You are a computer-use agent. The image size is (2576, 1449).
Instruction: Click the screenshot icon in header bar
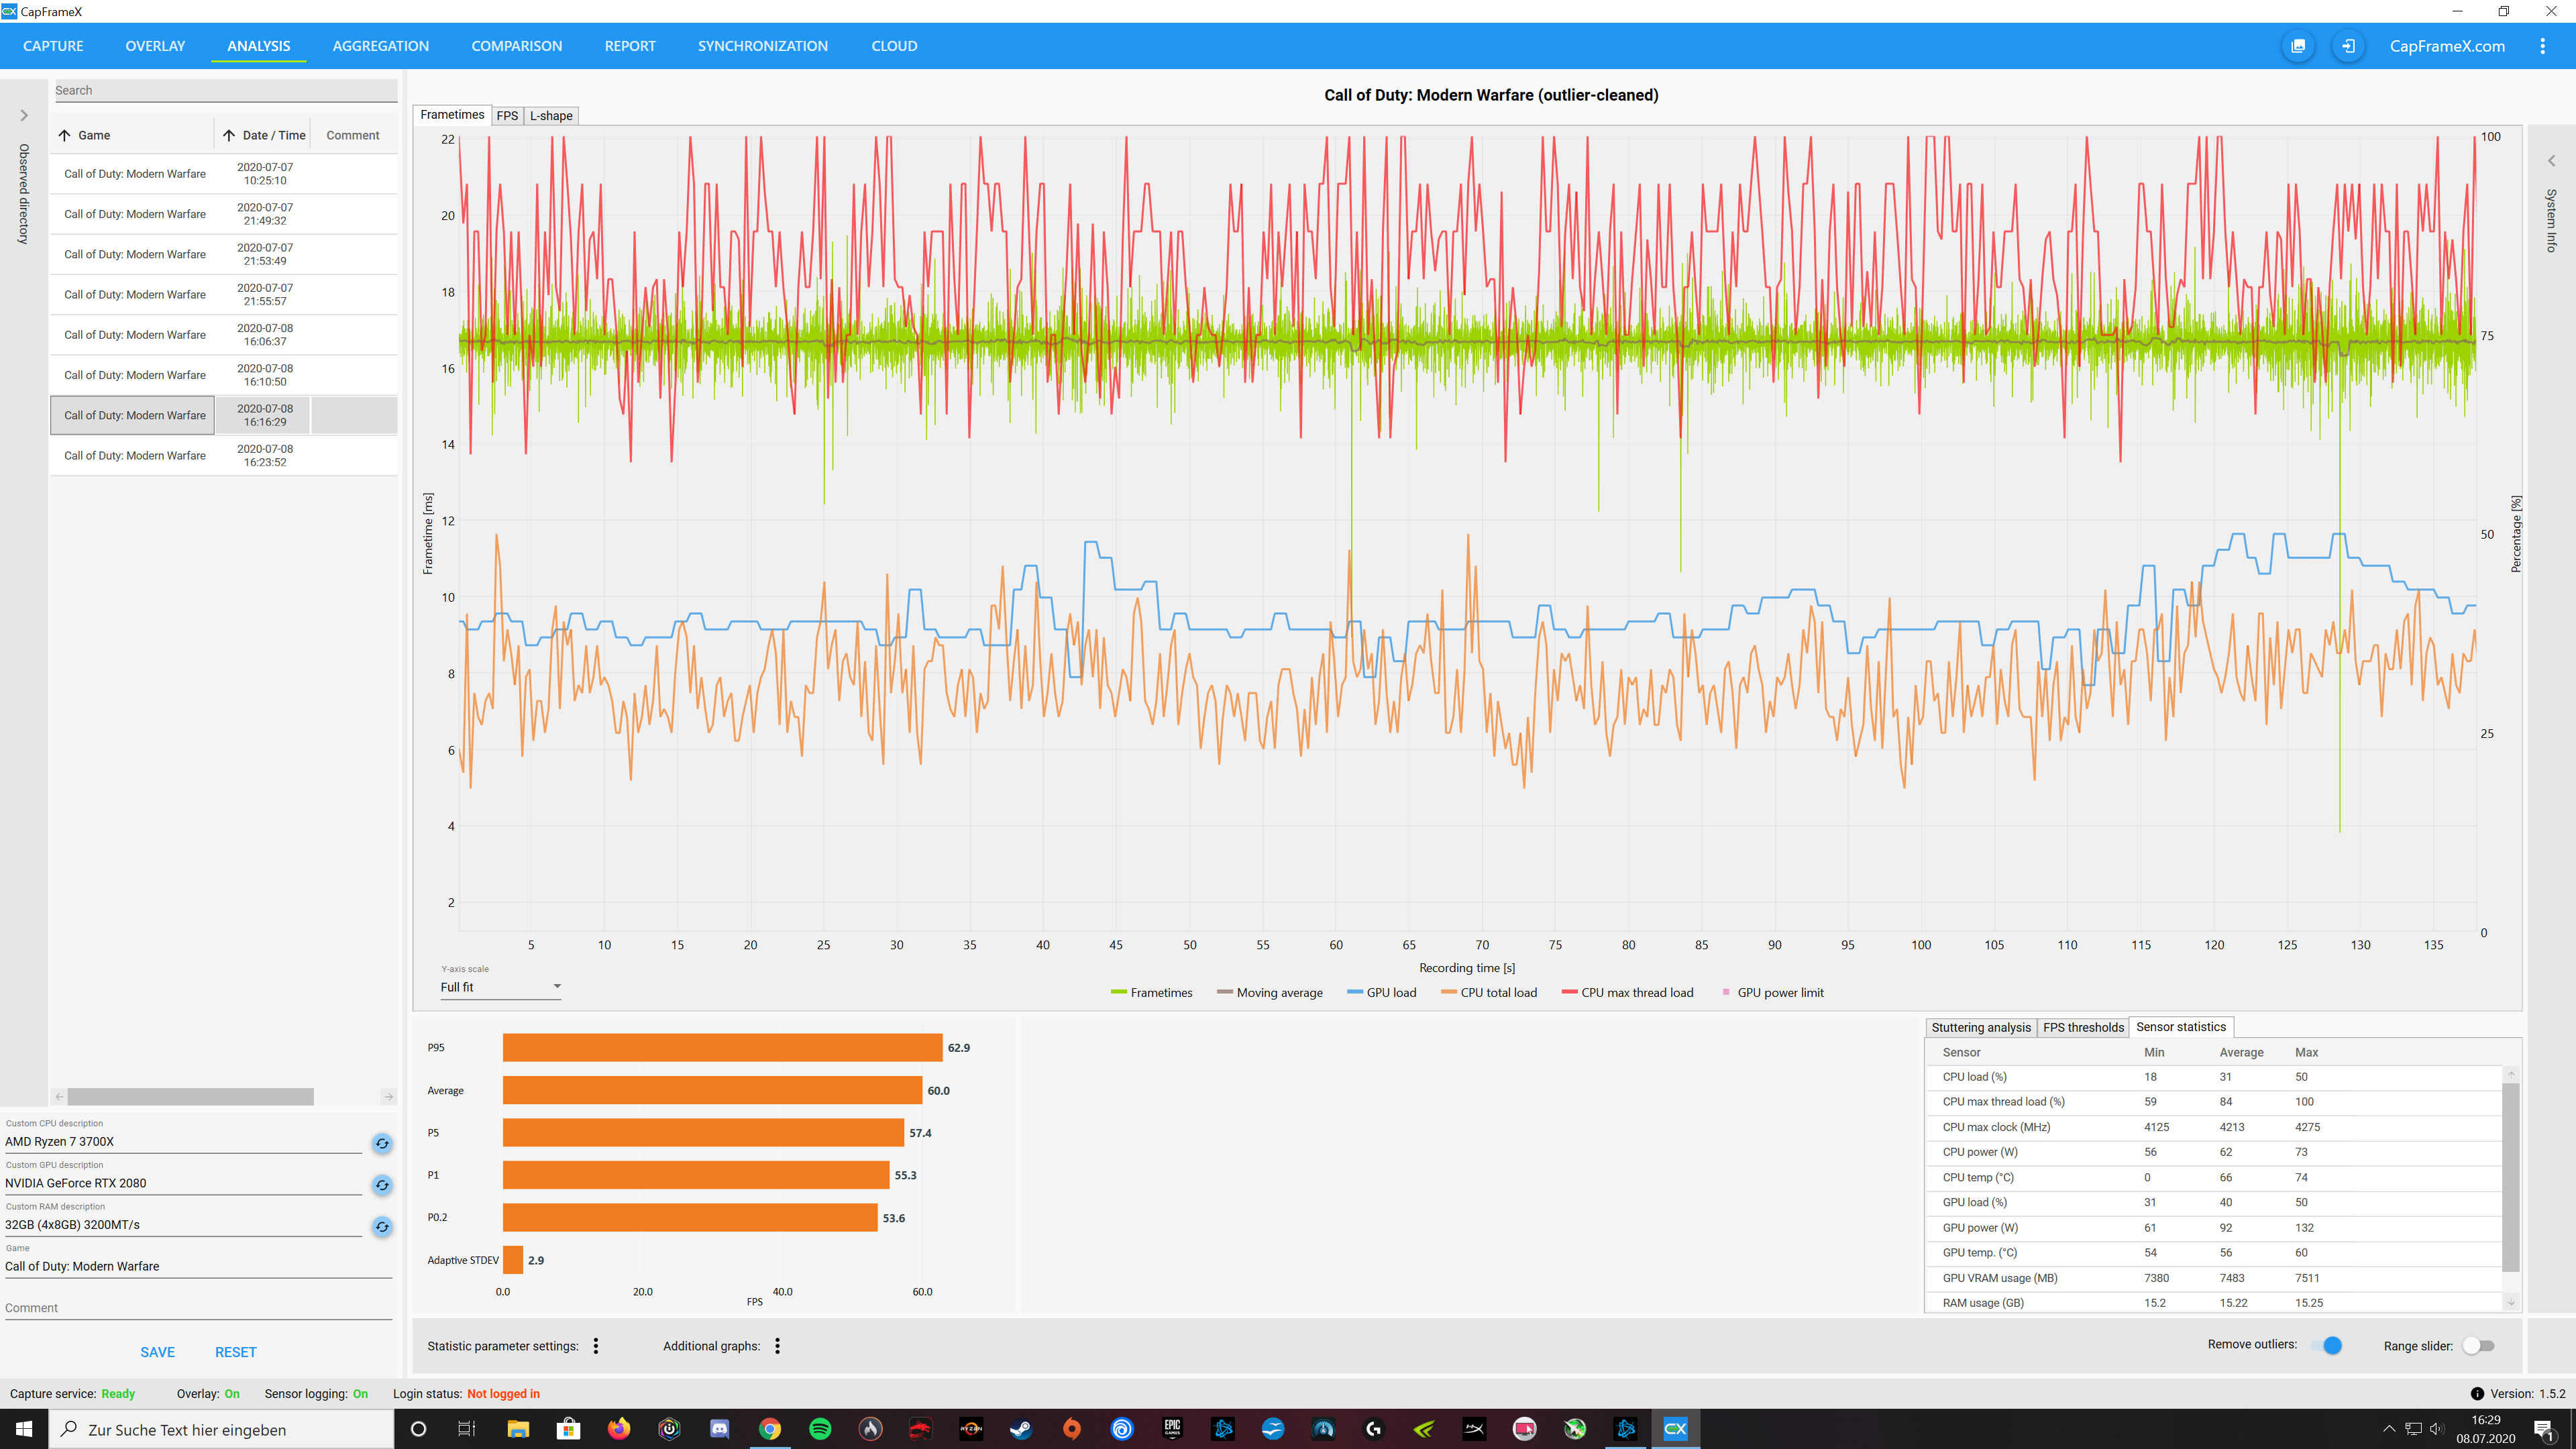click(2298, 46)
